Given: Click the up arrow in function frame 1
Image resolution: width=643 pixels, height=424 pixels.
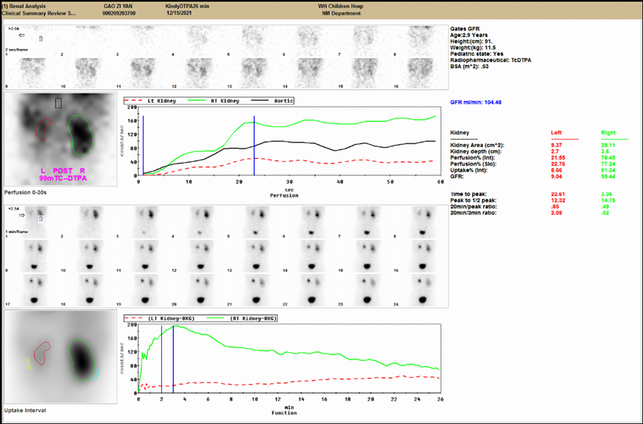Looking at the screenshot, I should tap(41, 219).
